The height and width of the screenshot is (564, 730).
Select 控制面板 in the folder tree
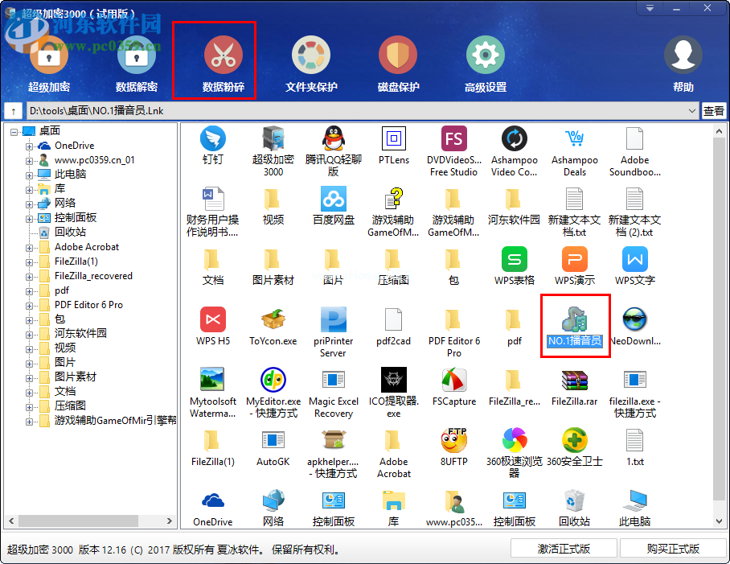(76, 217)
